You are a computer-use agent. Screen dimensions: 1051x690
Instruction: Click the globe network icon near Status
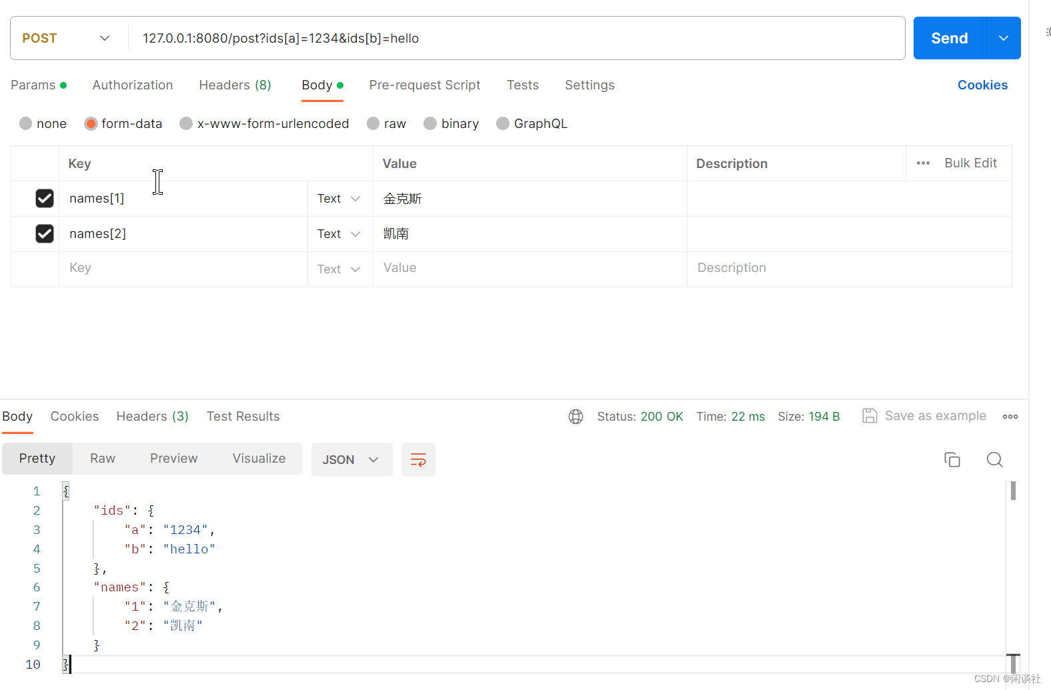pyautogui.click(x=576, y=417)
